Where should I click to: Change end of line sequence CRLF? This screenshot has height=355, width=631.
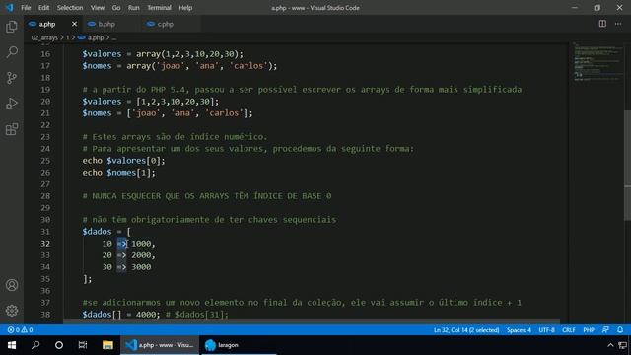(x=568, y=330)
